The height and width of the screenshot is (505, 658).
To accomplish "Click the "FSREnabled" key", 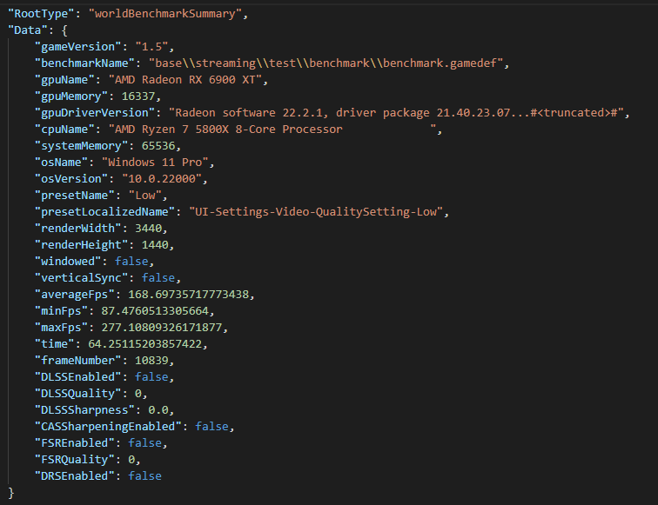I will [x=75, y=443].
